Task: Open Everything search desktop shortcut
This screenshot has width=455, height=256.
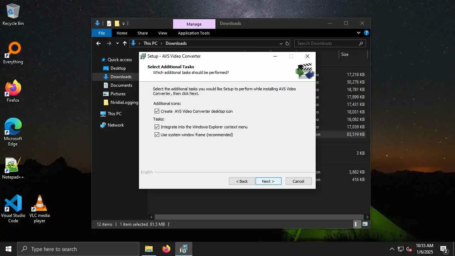Action: [13, 53]
